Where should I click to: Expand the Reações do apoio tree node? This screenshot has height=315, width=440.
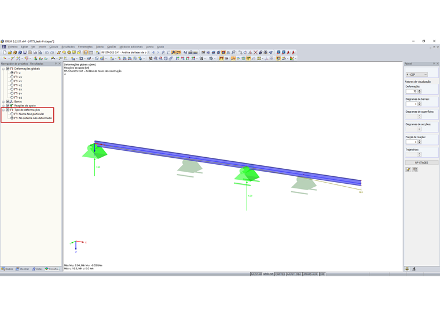(3, 106)
